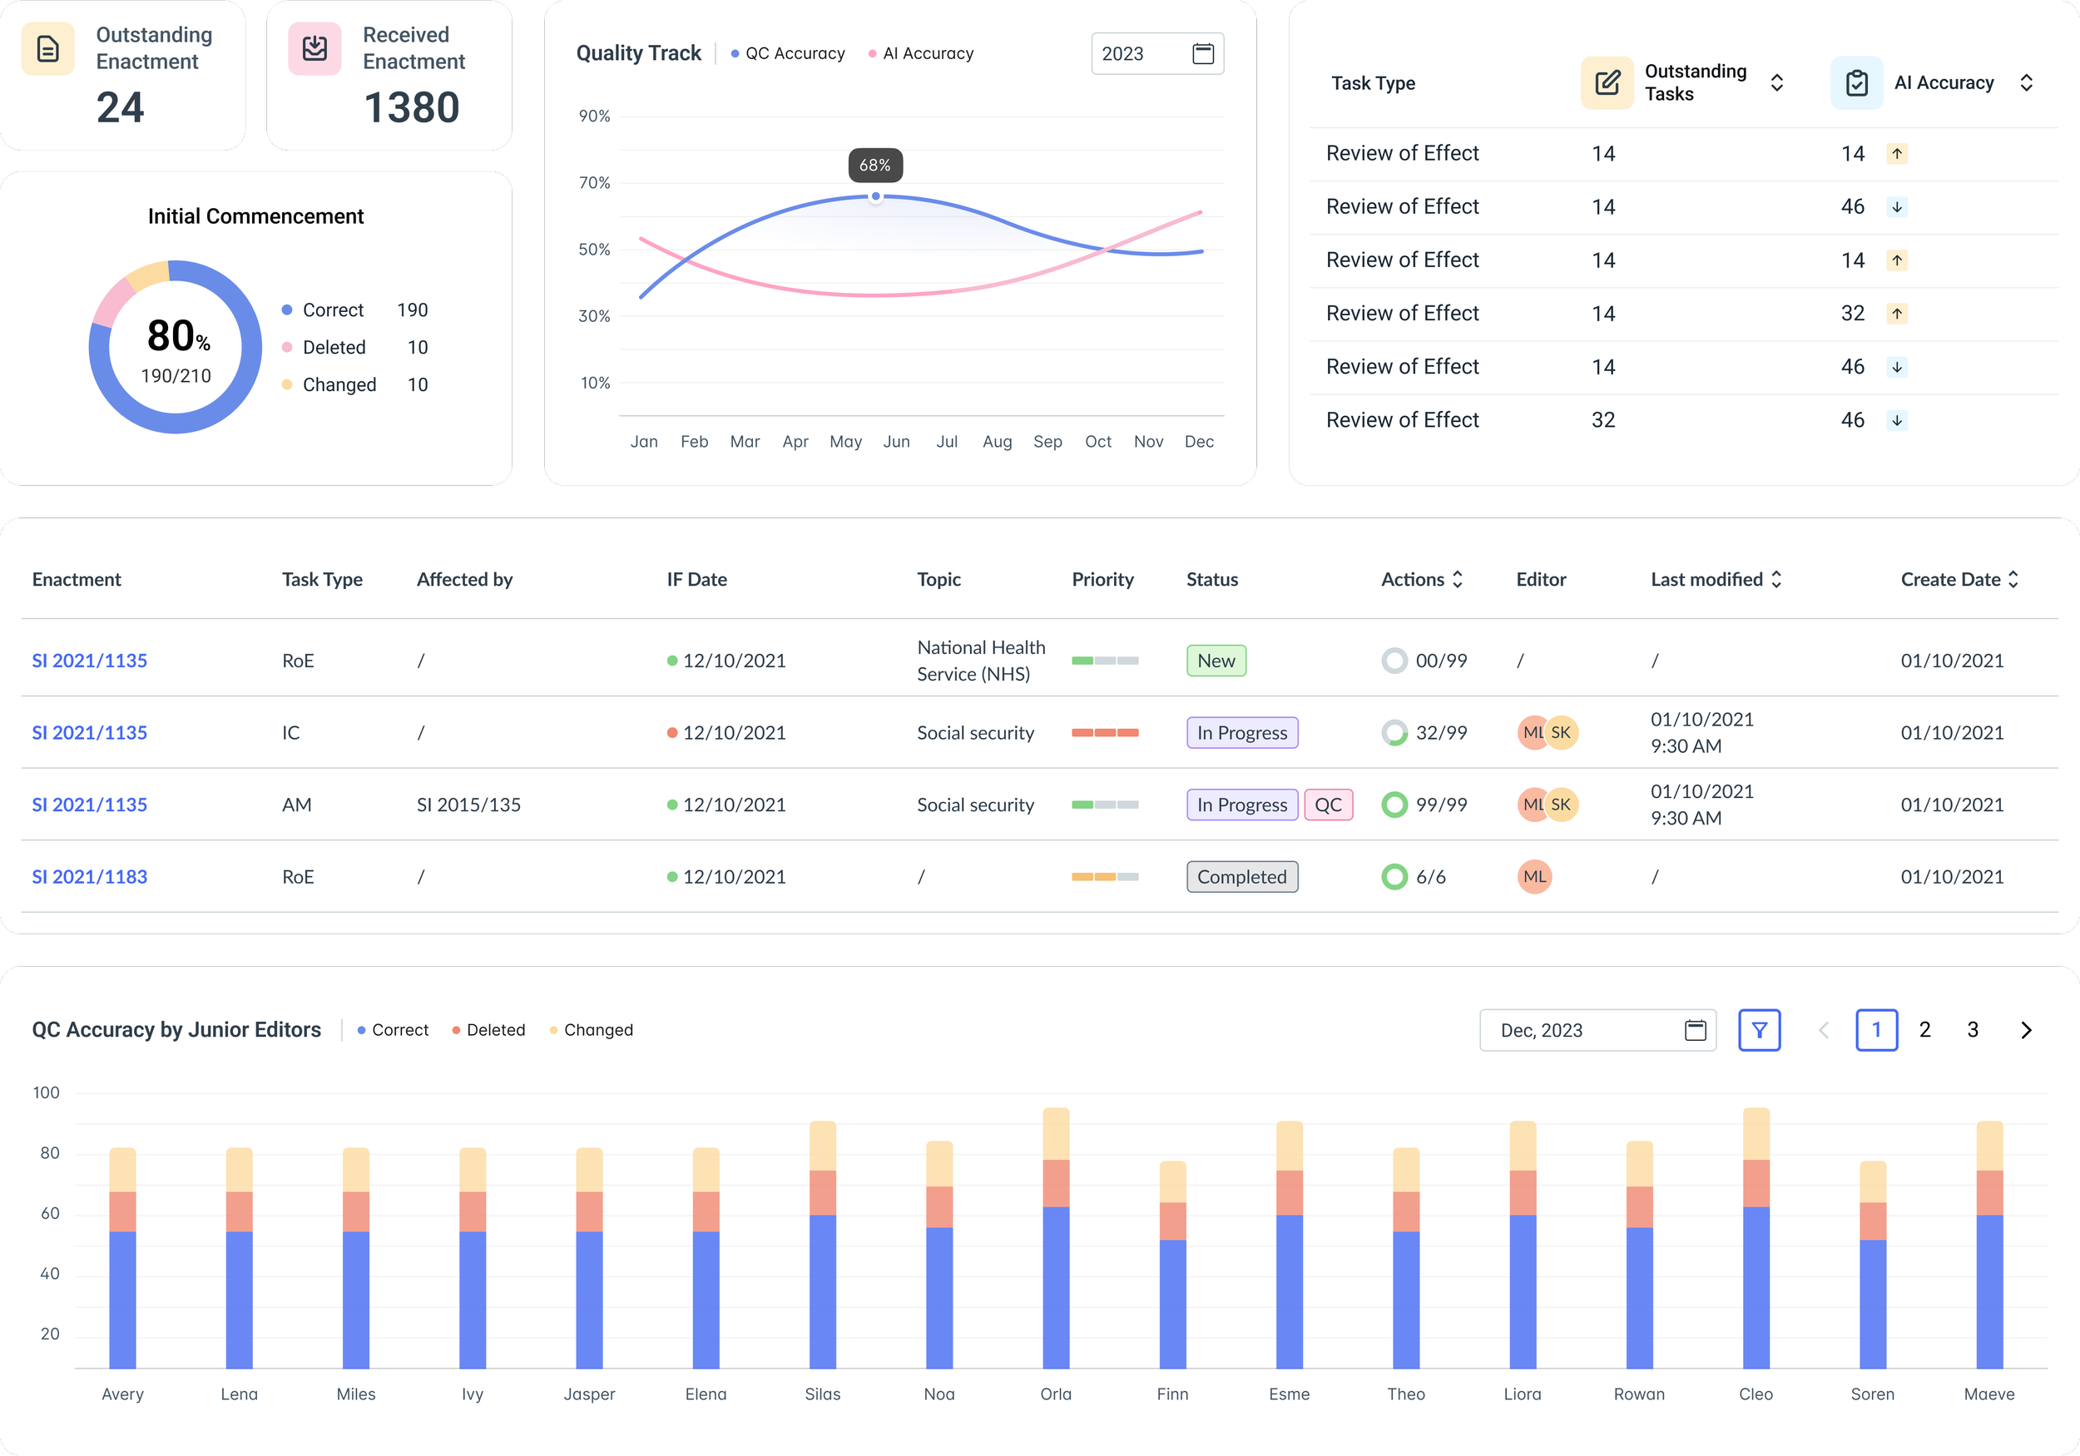Open the Quality Track calendar icon
2080x1456 pixels.
point(1202,53)
